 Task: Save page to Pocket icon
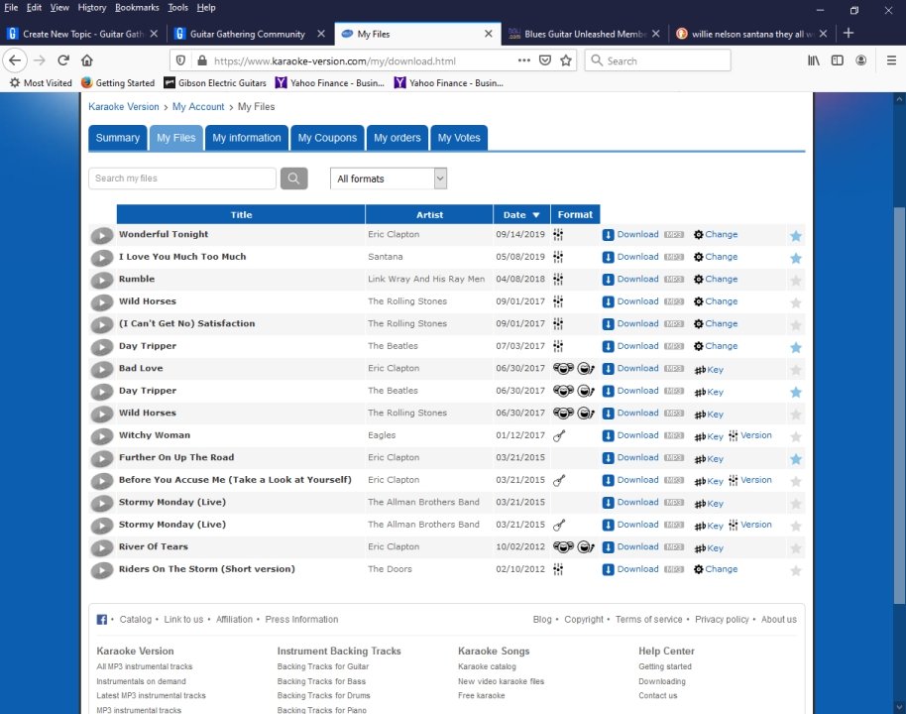click(545, 60)
